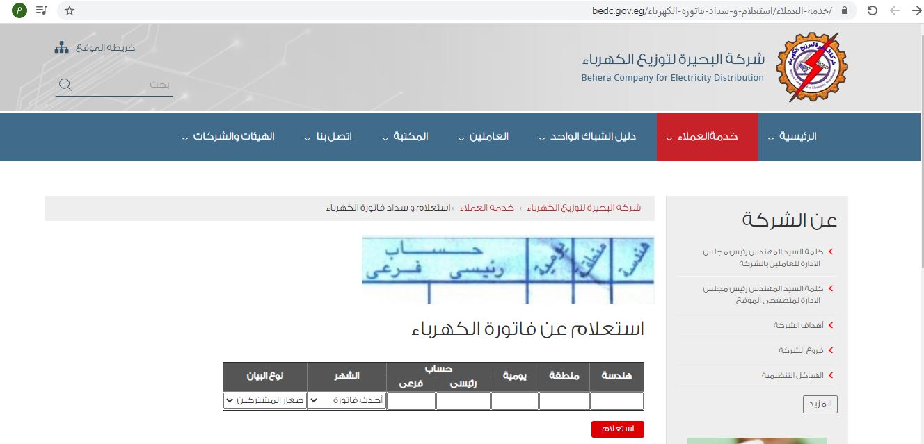Screen dimensions: 924x444
Task: Click the search magnifier icon
Action: pyautogui.click(x=65, y=85)
